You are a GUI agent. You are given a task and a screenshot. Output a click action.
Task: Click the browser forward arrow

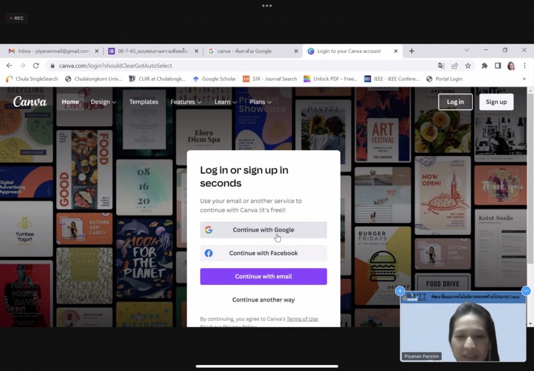pyautogui.click(x=23, y=65)
